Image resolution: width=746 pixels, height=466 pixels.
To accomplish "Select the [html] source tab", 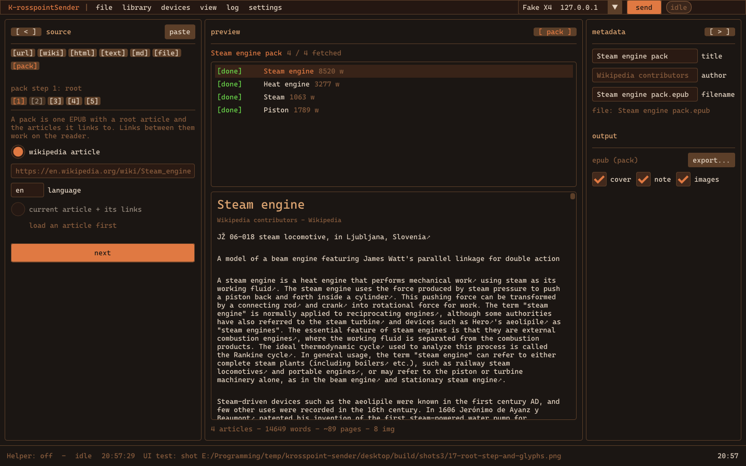I will [x=82, y=53].
